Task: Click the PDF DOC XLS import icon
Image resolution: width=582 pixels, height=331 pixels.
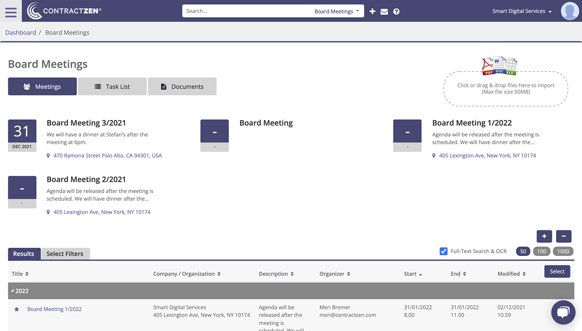Action: (499, 66)
